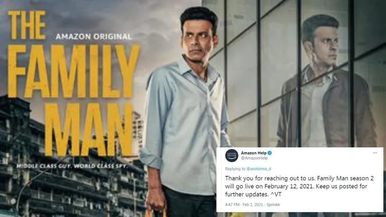386x217 pixels.
Task: Click the yellow MAN title word
Action: tap(89, 129)
